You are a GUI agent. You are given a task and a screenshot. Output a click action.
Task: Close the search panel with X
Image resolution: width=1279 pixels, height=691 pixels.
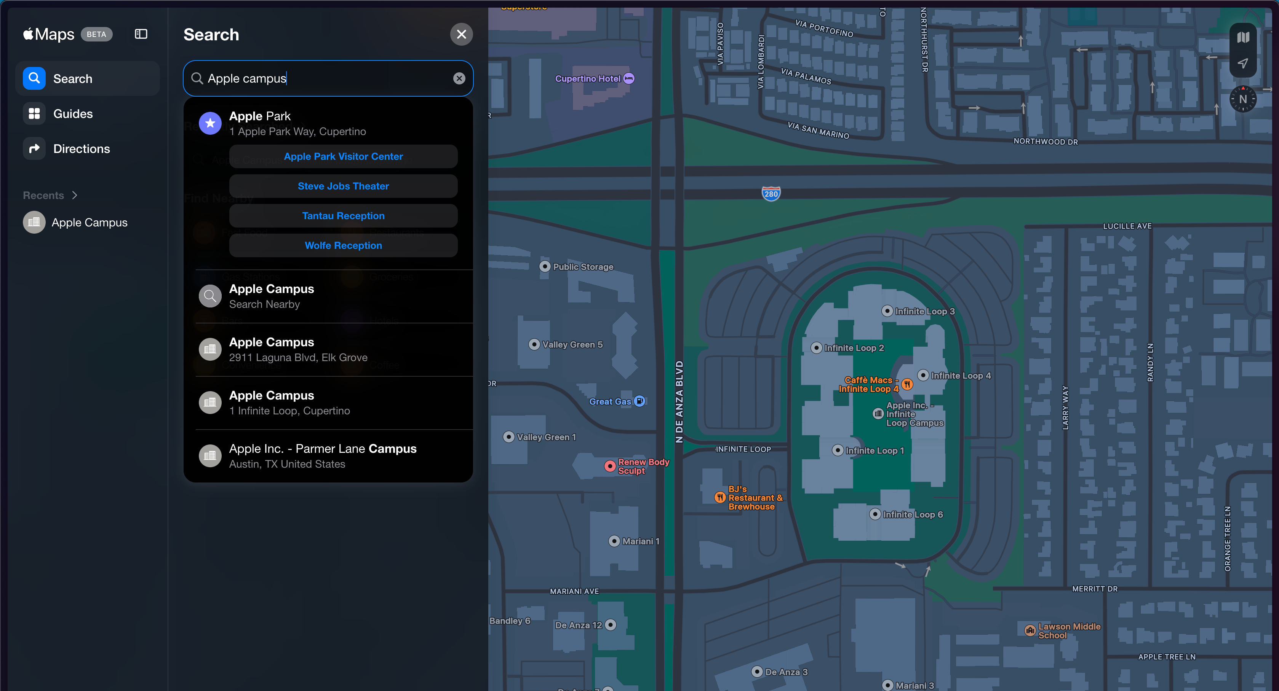[x=462, y=34]
